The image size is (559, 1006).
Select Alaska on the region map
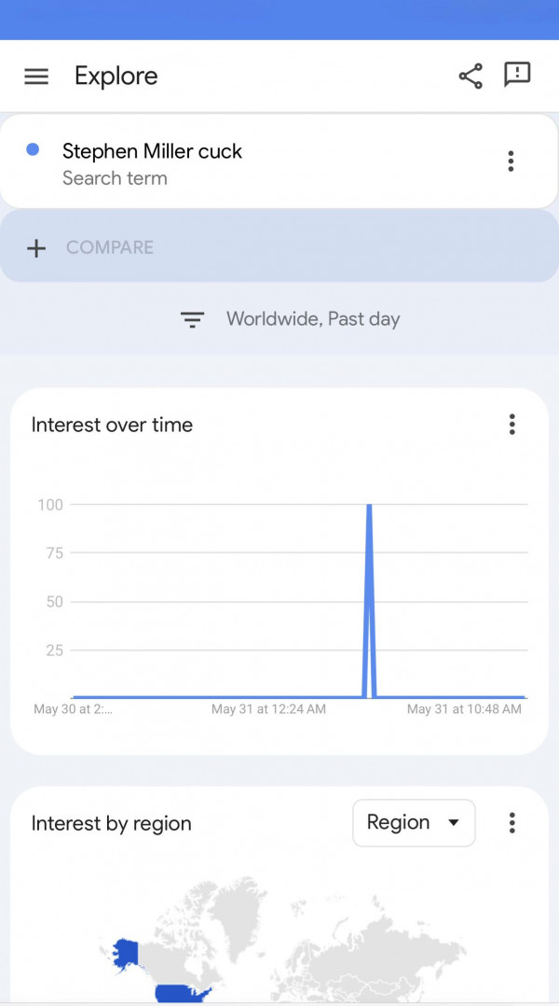pyautogui.click(x=126, y=952)
